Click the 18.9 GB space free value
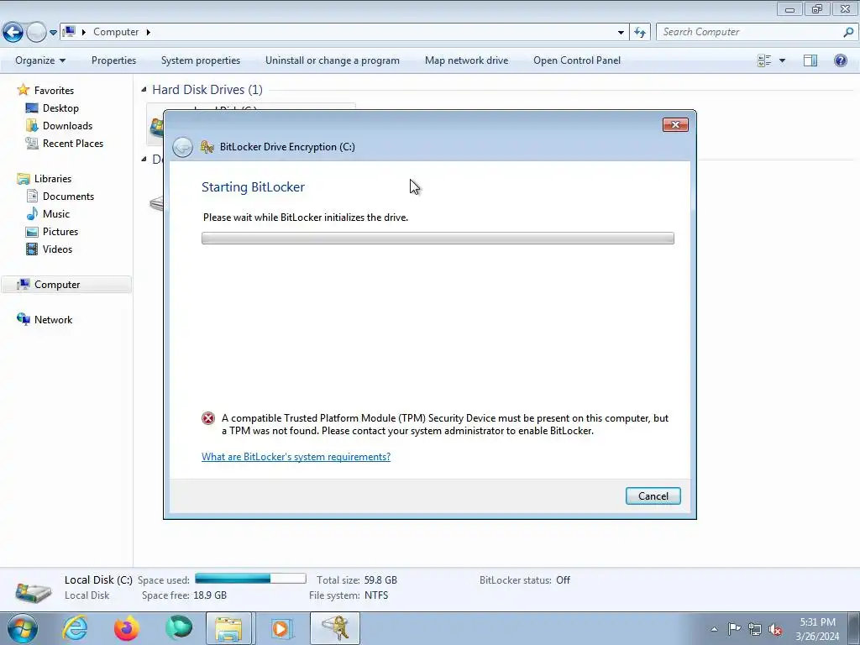 209,595
